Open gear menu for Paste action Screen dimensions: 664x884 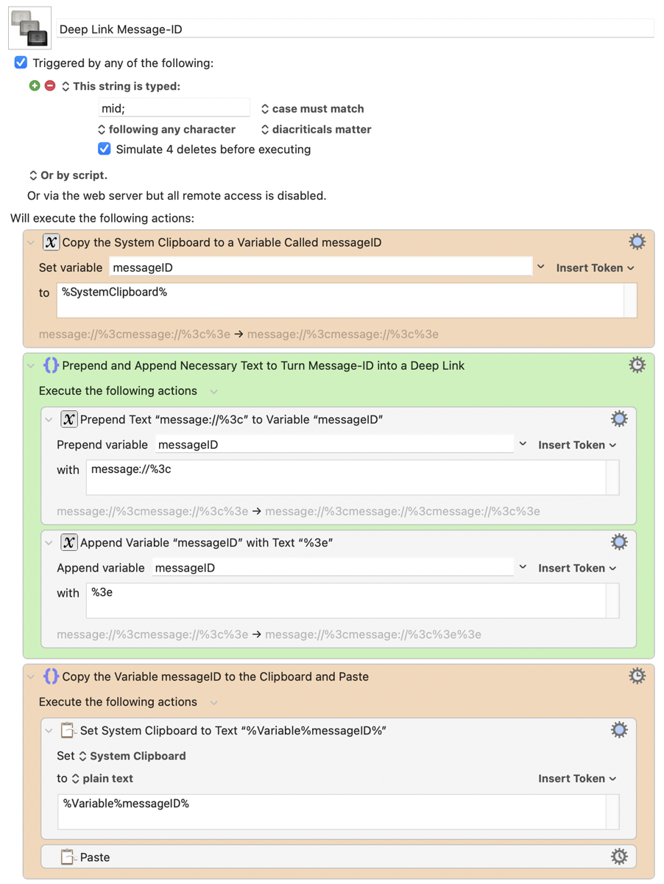[619, 856]
